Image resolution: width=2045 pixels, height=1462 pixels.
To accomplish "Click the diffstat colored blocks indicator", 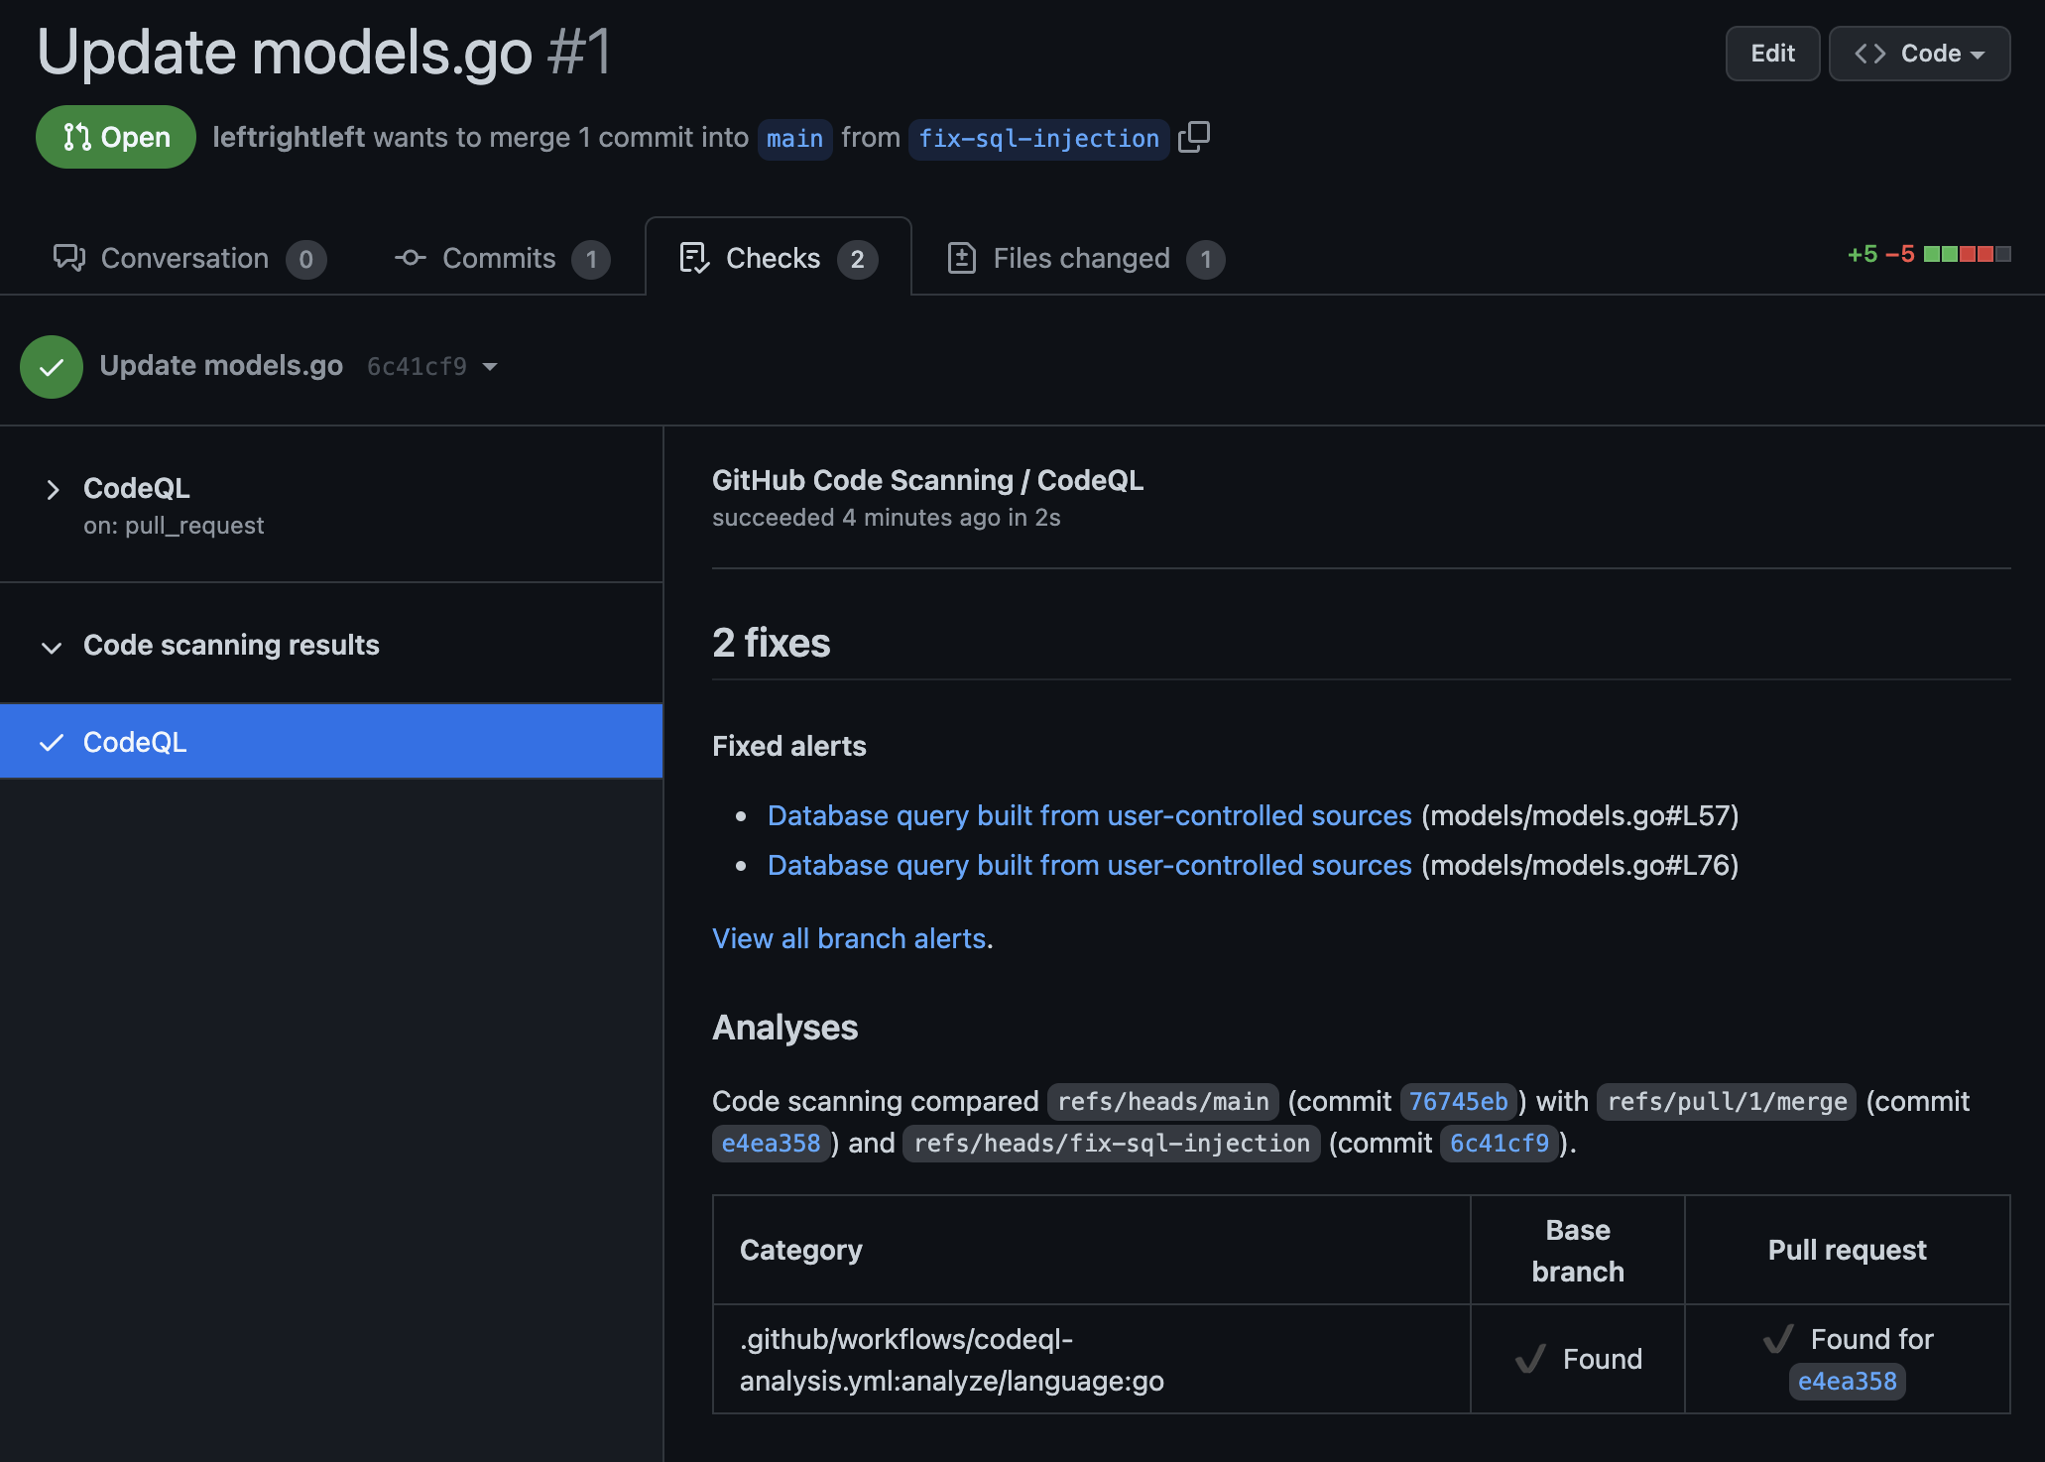I will (x=1967, y=254).
